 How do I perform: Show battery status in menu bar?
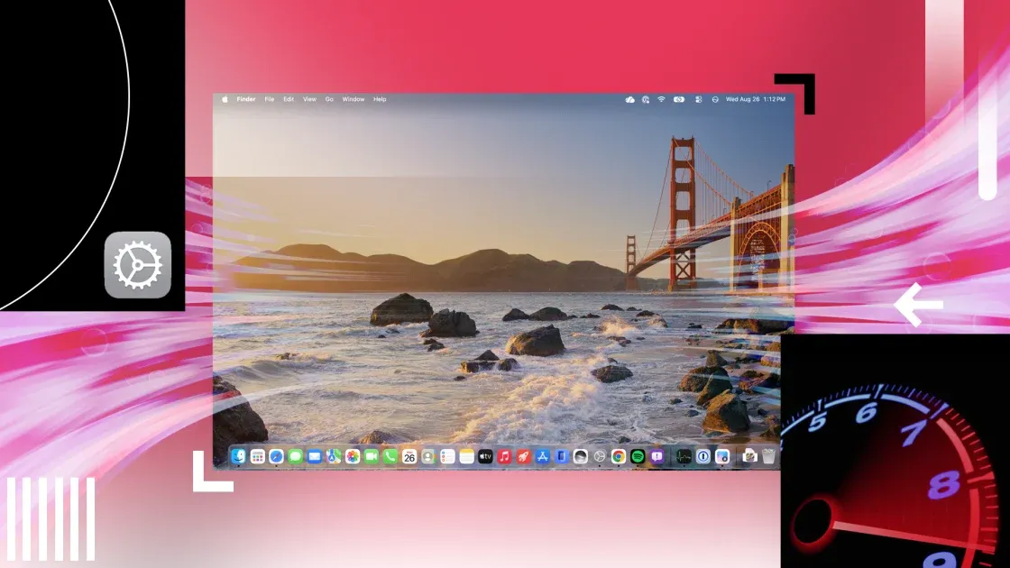[679, 99]
